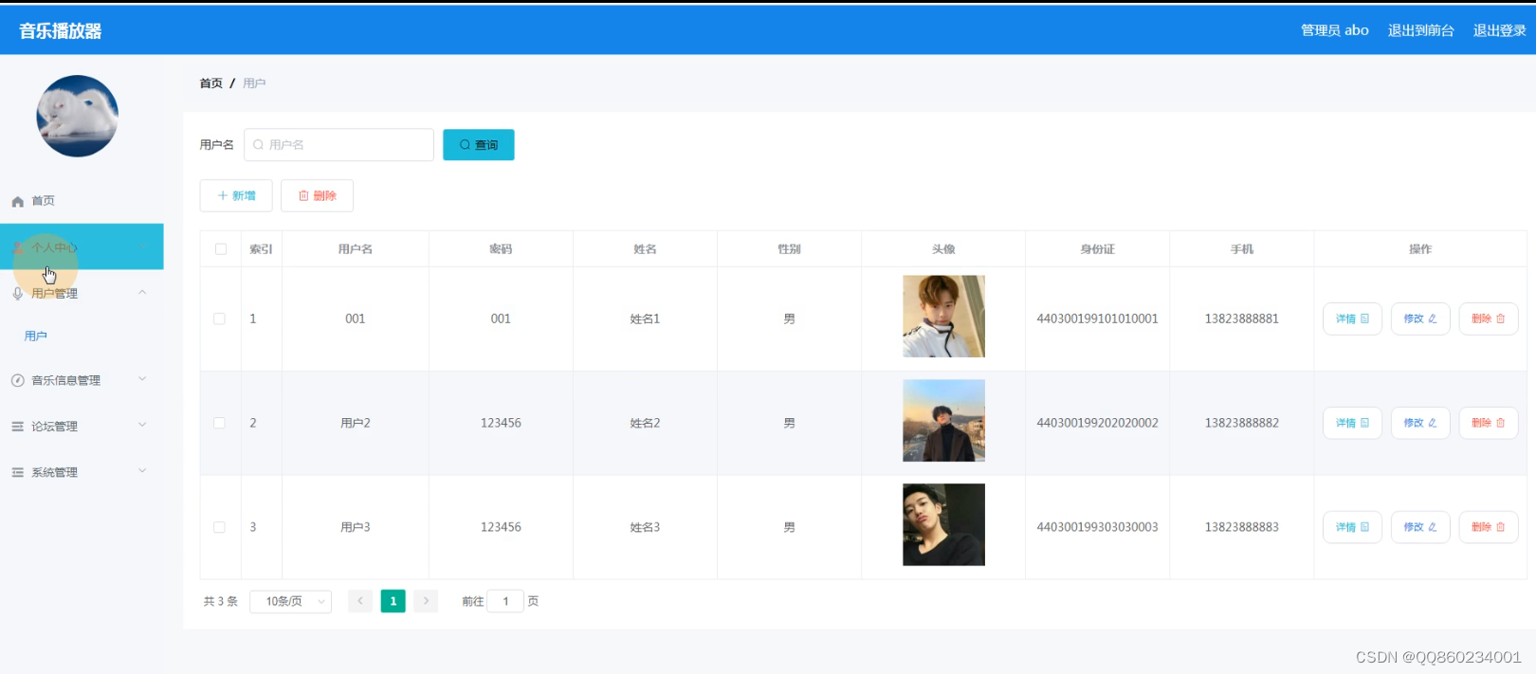Click the phone cell 13823888882
This screenshot has width=1536, height=674.
pos(1242,423)
